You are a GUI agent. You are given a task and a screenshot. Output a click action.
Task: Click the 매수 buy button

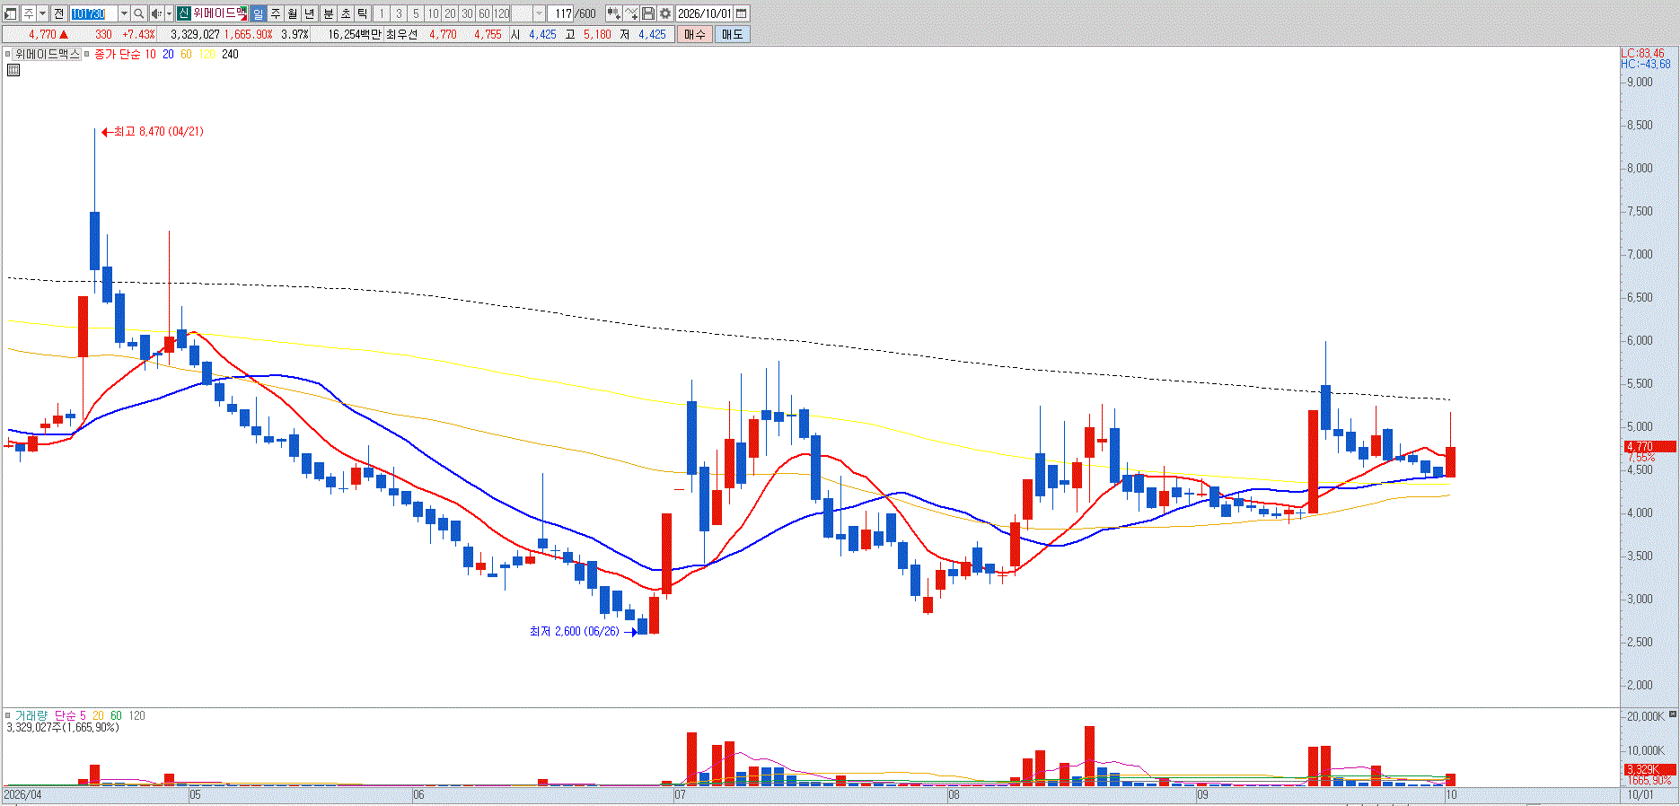(694, 34)
